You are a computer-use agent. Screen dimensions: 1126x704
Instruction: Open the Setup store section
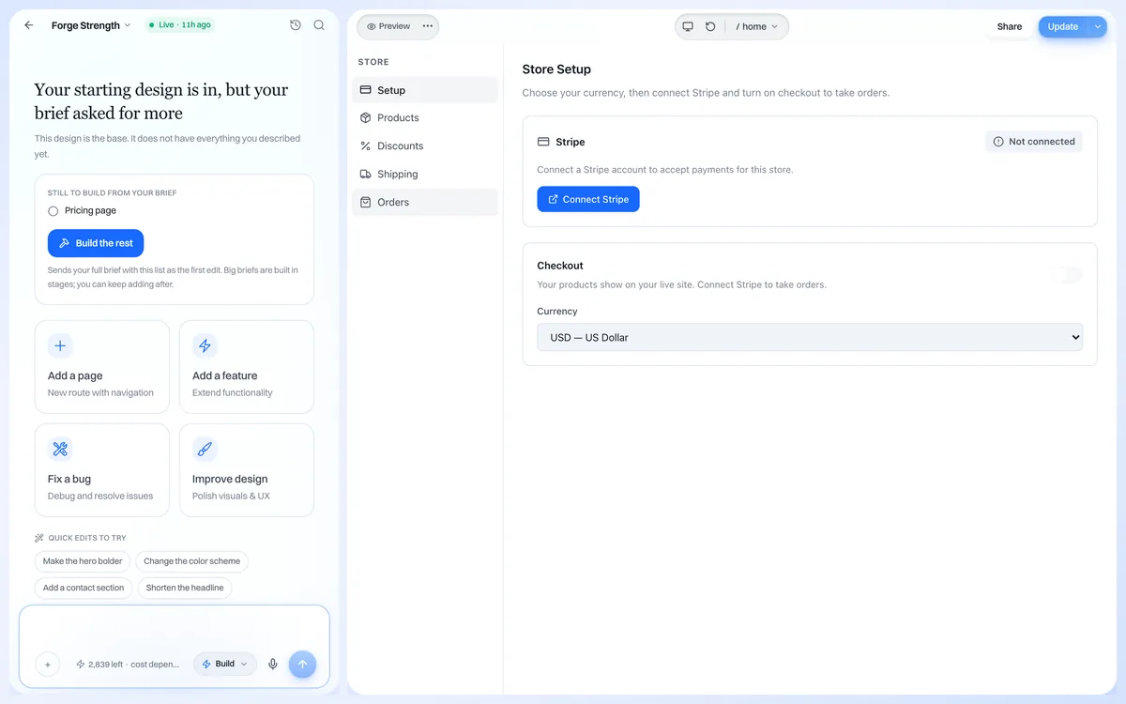click(x=425, y=90)
